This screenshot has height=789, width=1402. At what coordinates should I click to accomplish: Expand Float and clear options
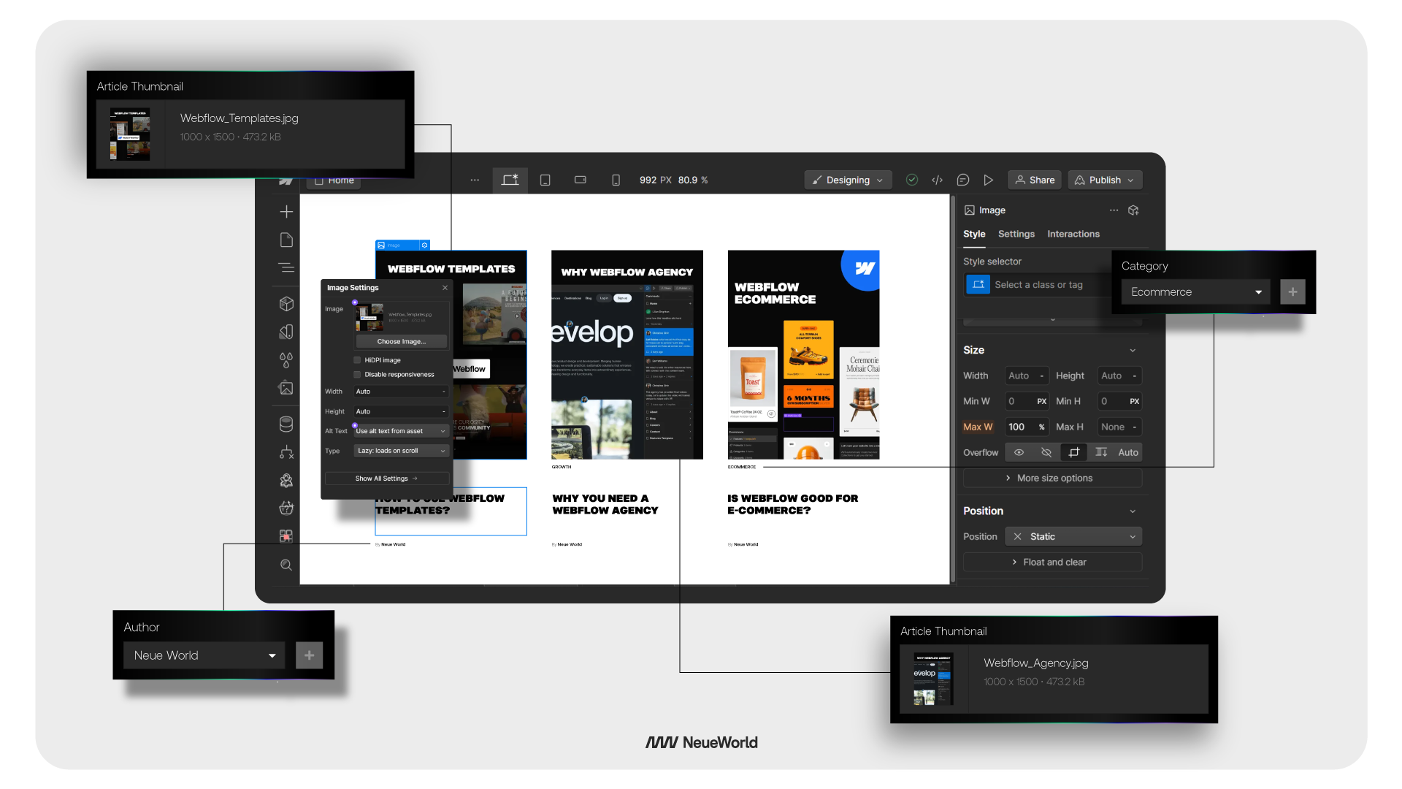coord(1052,562)
